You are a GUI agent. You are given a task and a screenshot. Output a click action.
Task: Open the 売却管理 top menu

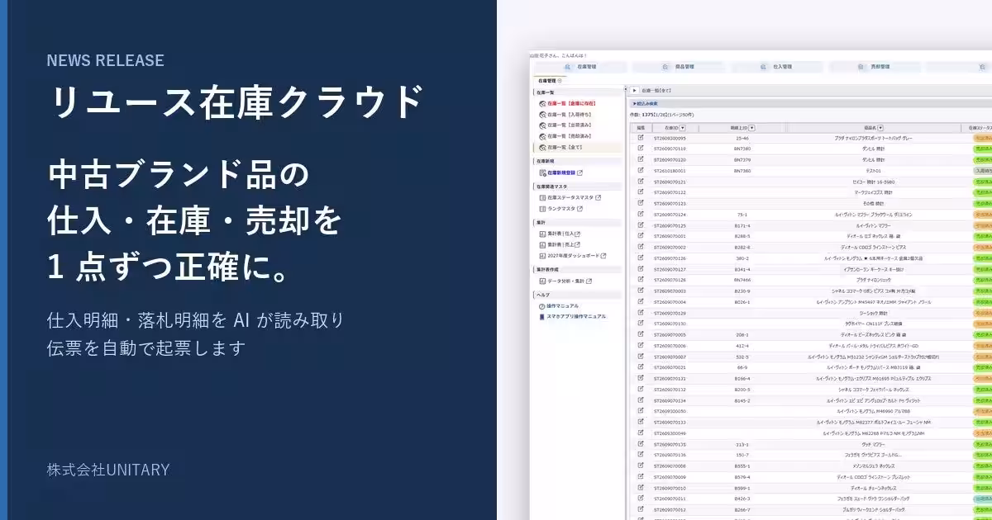[875, 66]
